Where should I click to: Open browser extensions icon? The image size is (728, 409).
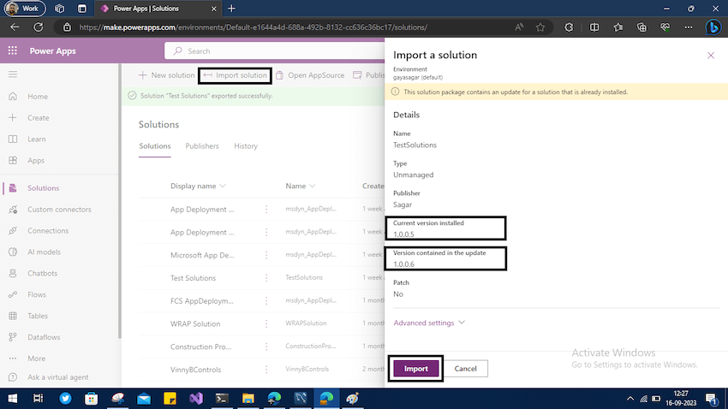pos(569,27)
